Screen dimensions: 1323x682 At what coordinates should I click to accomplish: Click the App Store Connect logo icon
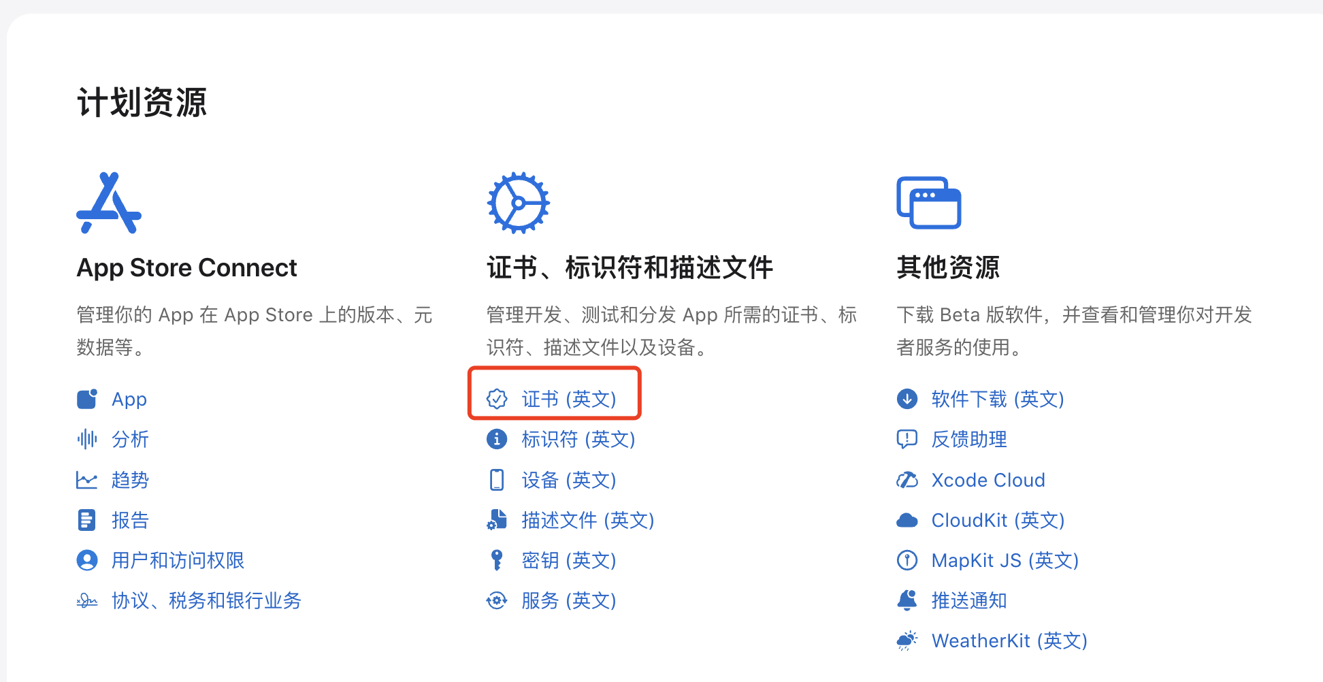pos(109,203)
